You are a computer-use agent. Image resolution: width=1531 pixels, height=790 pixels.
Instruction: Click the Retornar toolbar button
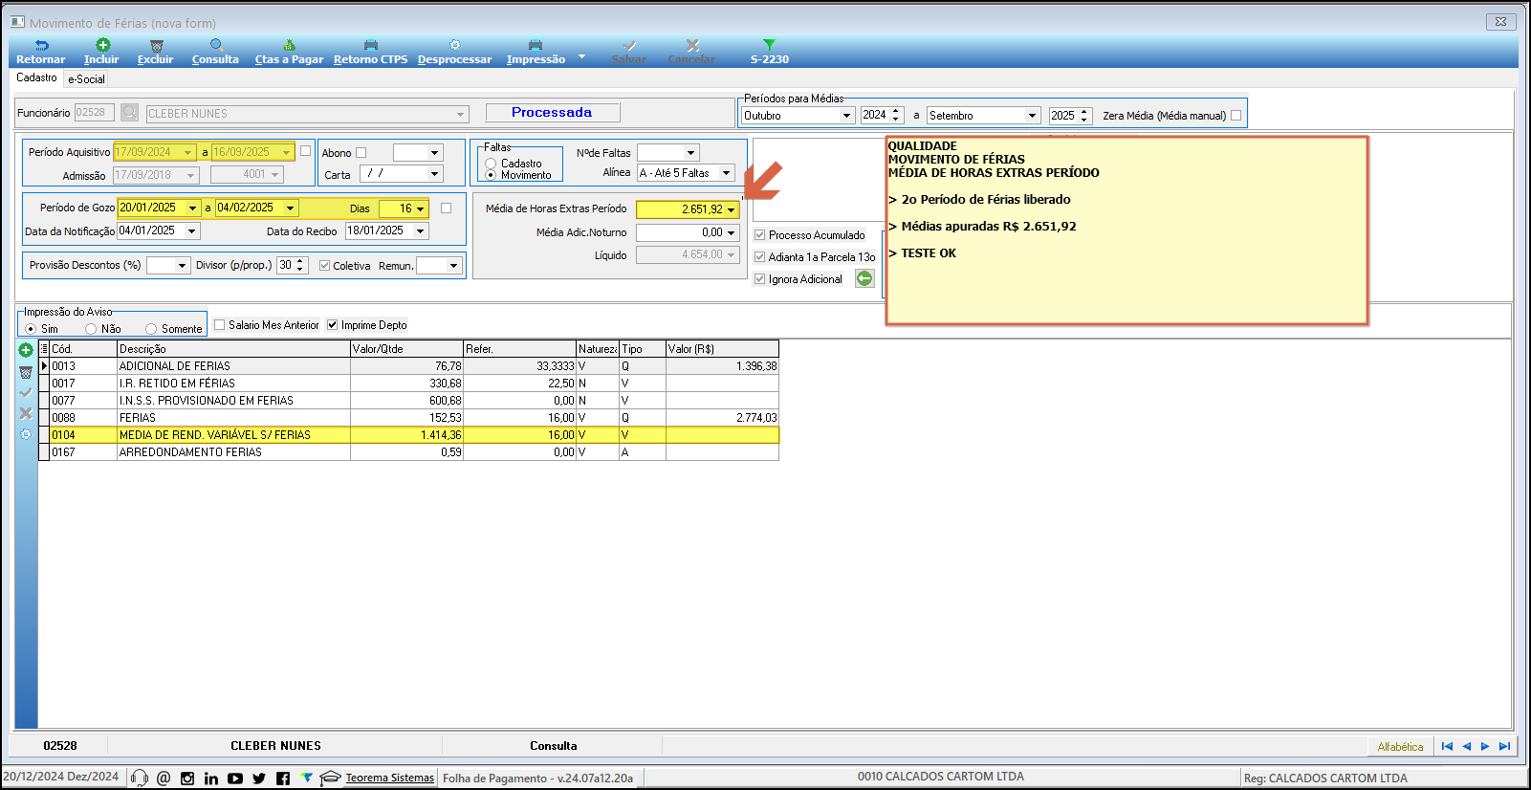(41, 52)
